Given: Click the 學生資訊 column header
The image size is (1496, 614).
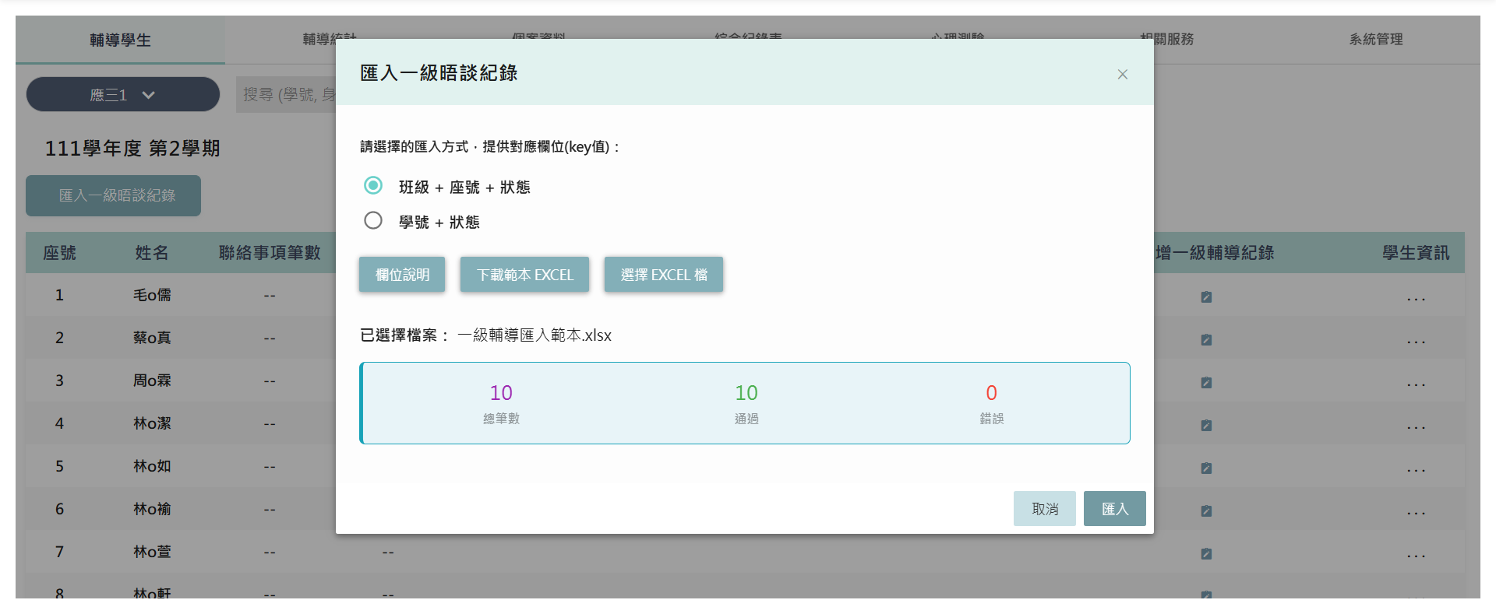Looking at the screenshot, I should click(x=1416, y=252).
